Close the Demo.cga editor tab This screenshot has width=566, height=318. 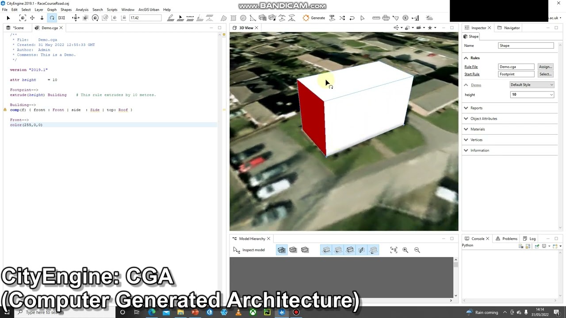pyautogui.click(x=61, y=28)
